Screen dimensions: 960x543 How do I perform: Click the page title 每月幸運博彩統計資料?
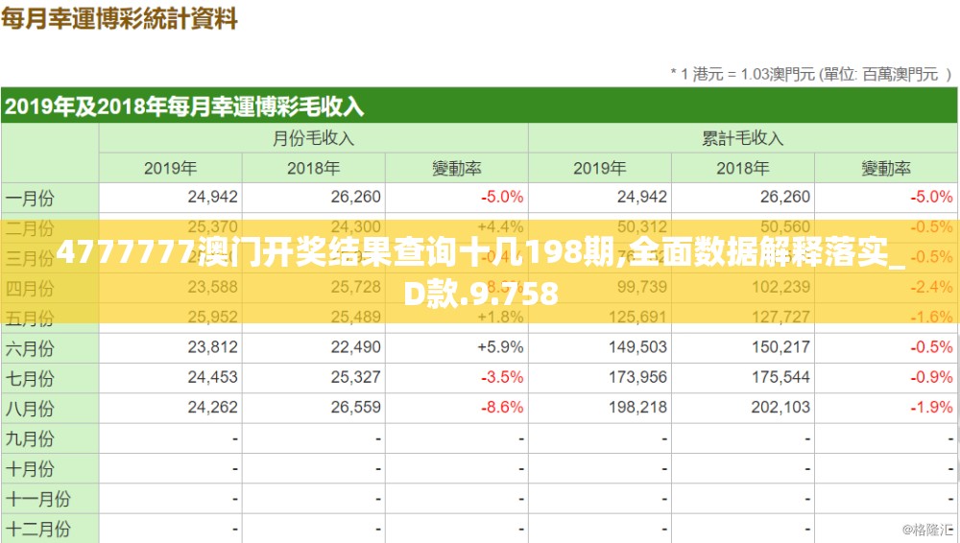(x=119, y=18)
